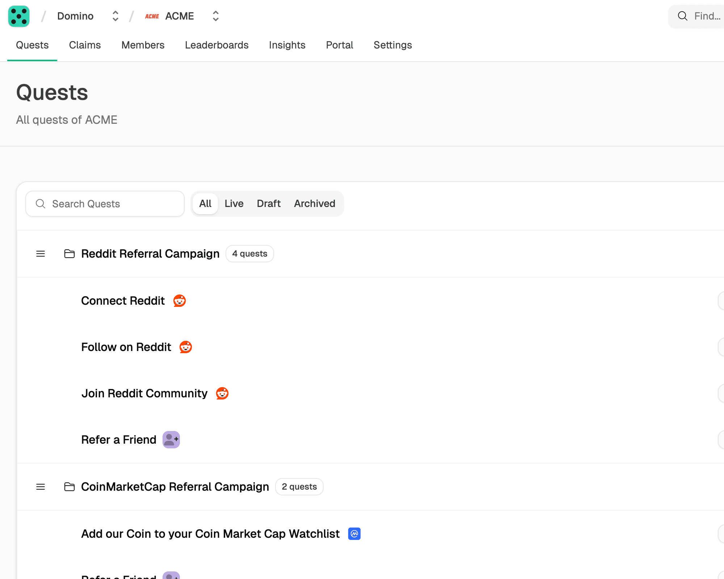Open the Insights tab
This screenshot has height=579, width=724.
(x=287, y=45)
